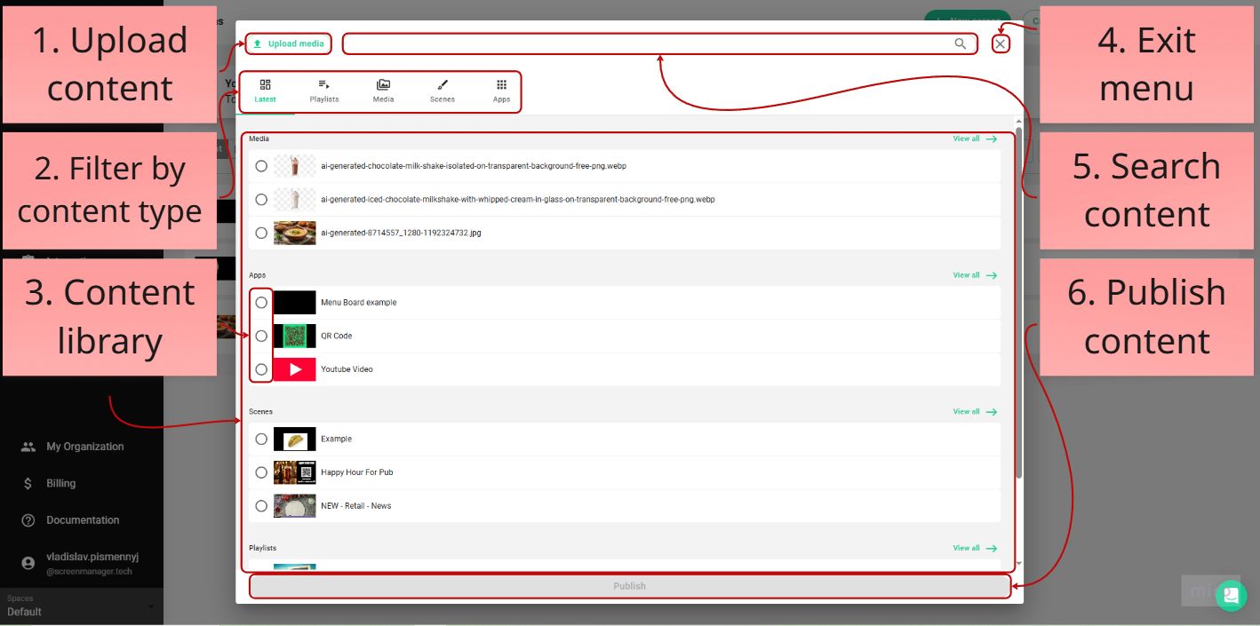
Task: Open the Media tab
Action: 383,91
